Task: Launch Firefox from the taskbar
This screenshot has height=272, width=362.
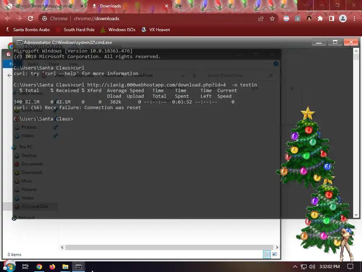Action: [x=52, y=267]
